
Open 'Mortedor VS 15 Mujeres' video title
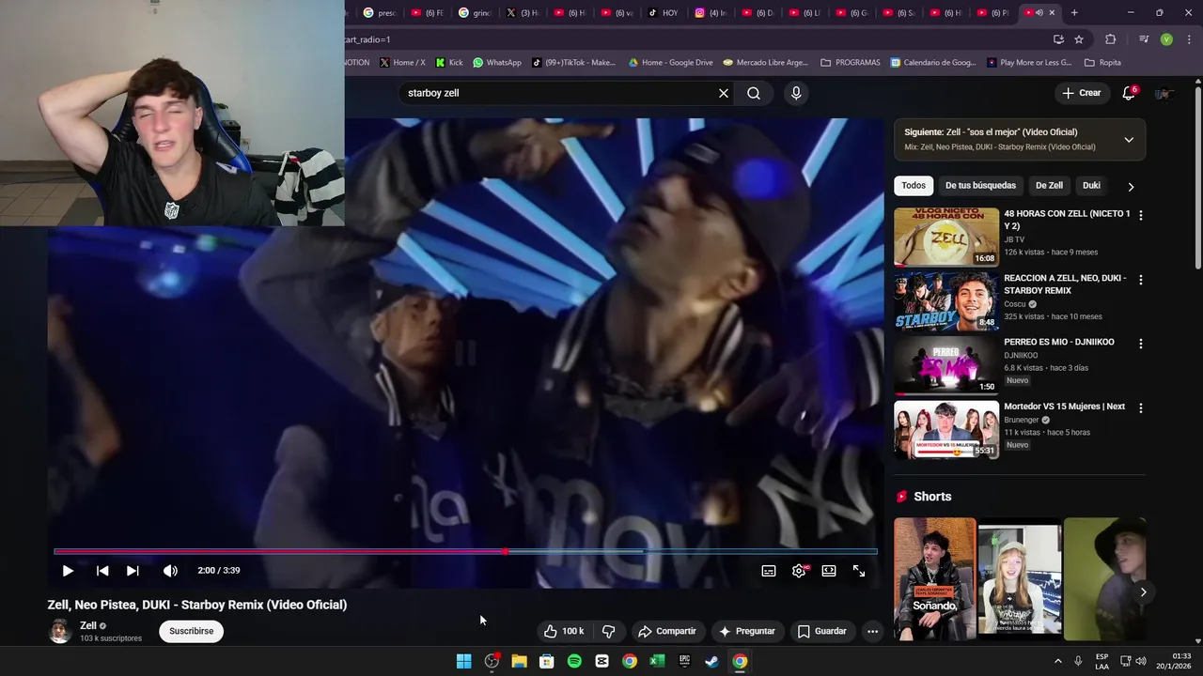point(1064,407)
